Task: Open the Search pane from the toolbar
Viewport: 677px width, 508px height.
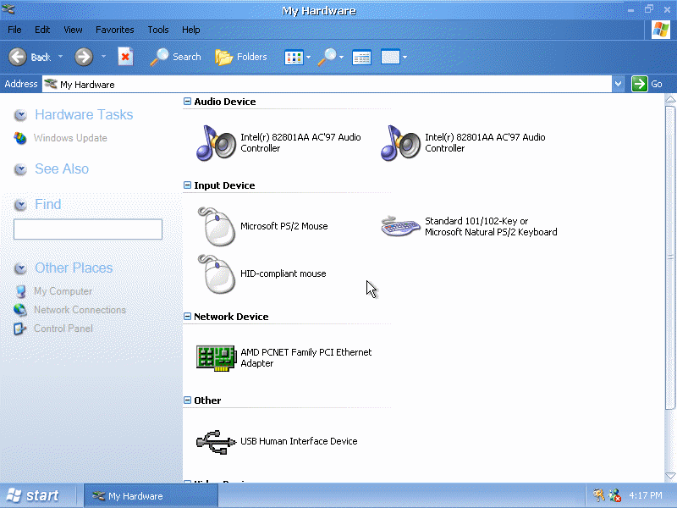Action: pos(176,57)
